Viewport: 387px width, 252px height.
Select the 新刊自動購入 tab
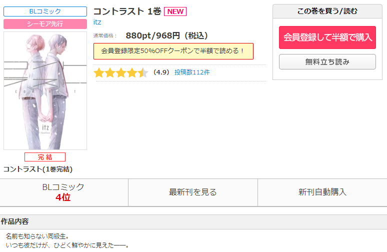322,192
